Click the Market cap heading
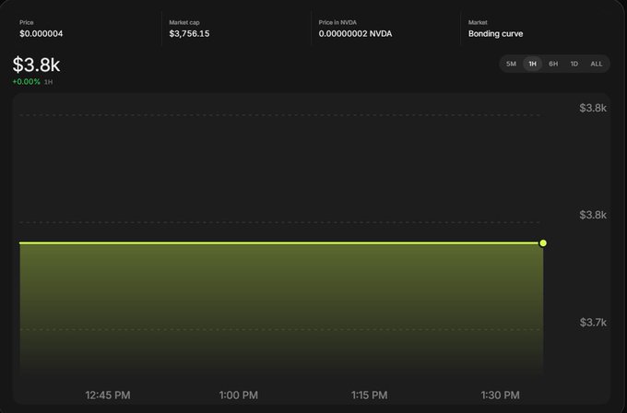The width and height of the screenshot is (627, 413). [183, 22]
